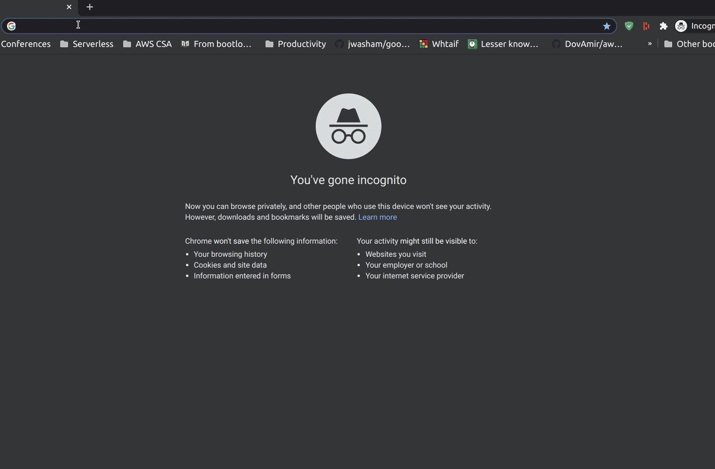Click the From bootlo… favicon

pos(185,44)
